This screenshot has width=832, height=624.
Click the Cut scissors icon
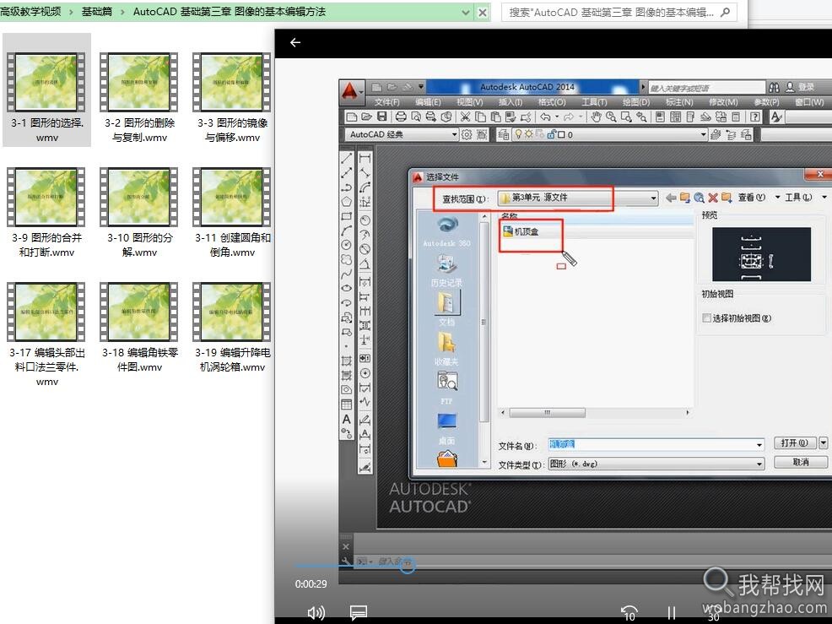tap(465, 117)
